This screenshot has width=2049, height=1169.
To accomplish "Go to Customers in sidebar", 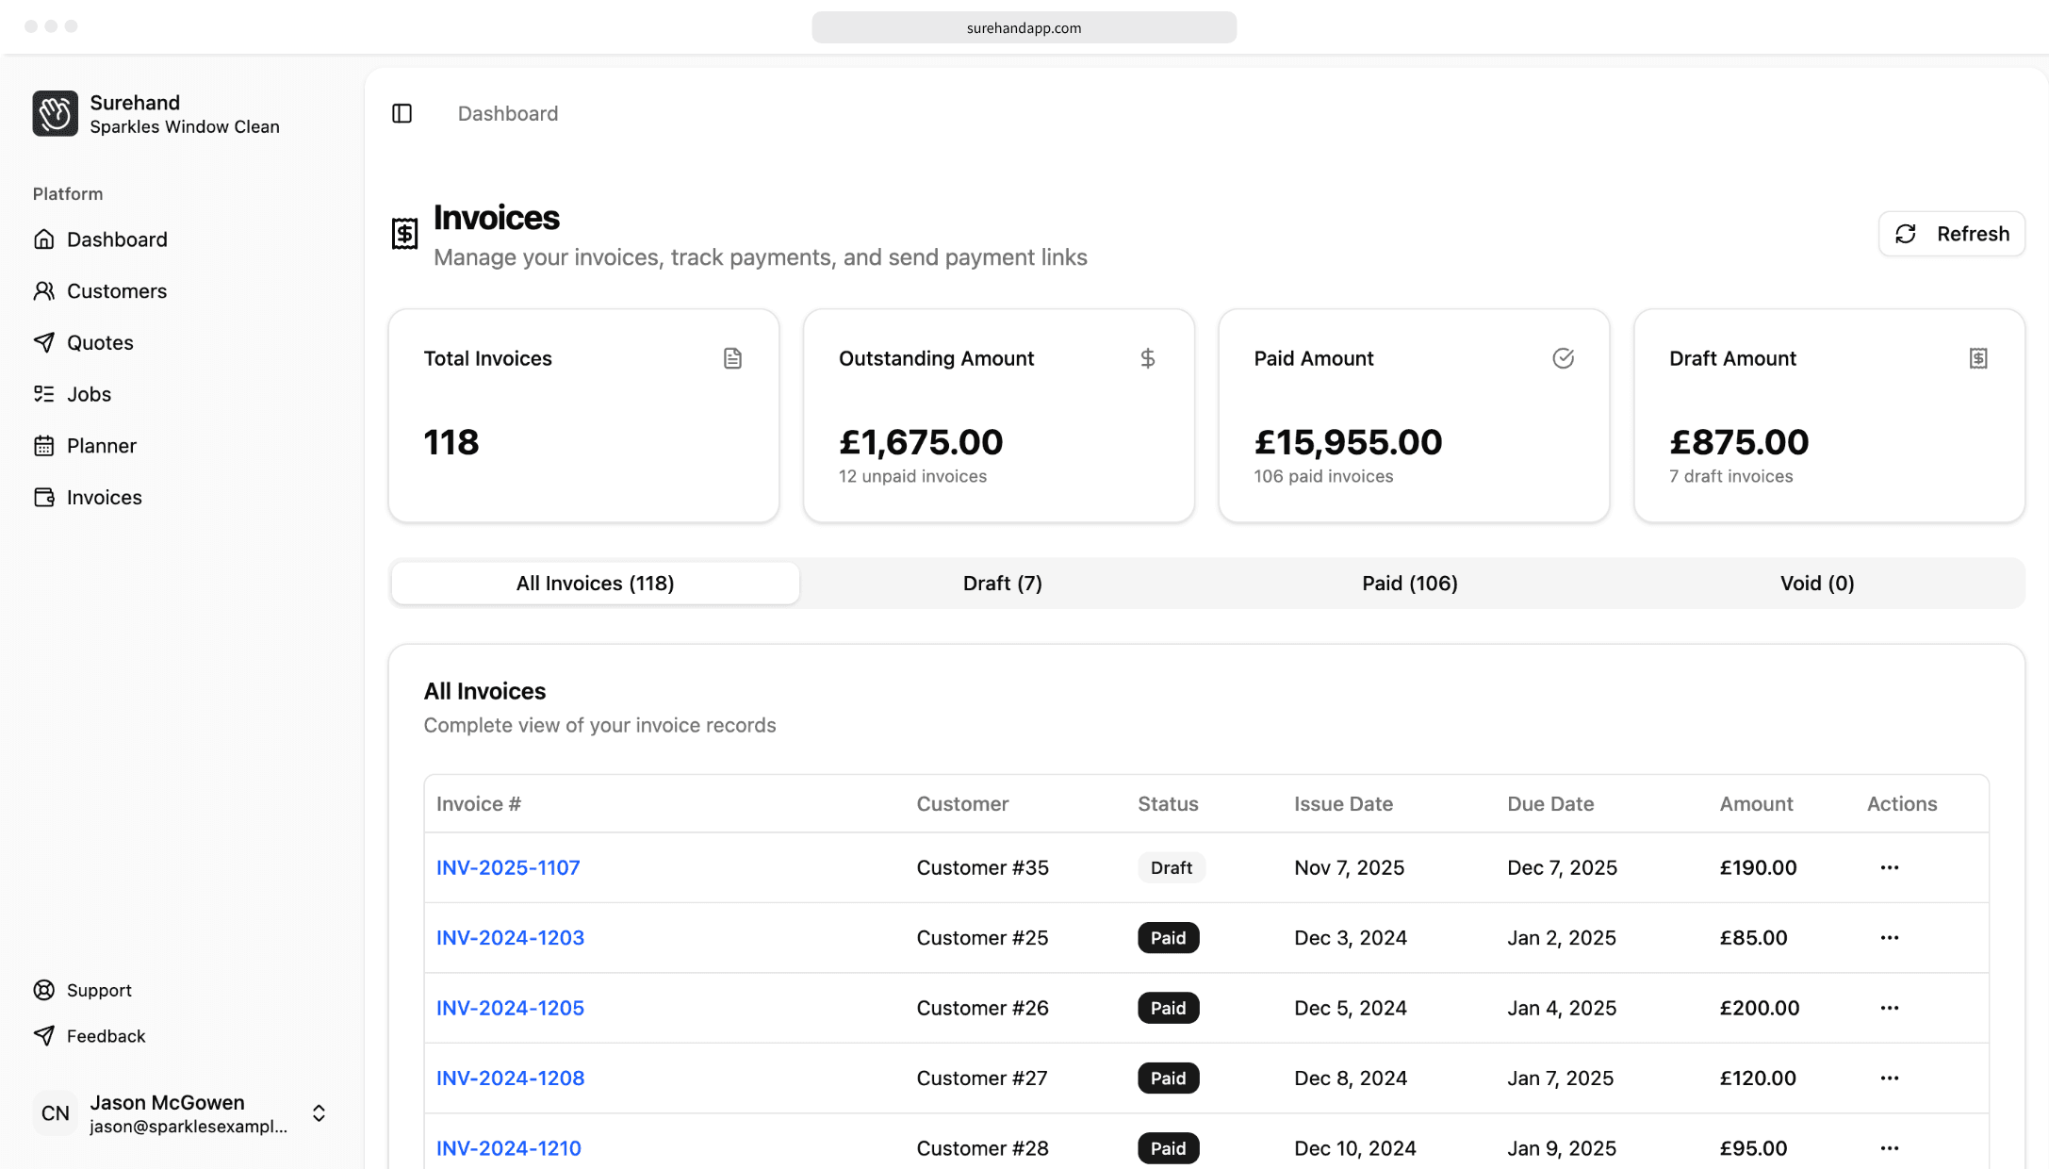I will click(116, 291).
